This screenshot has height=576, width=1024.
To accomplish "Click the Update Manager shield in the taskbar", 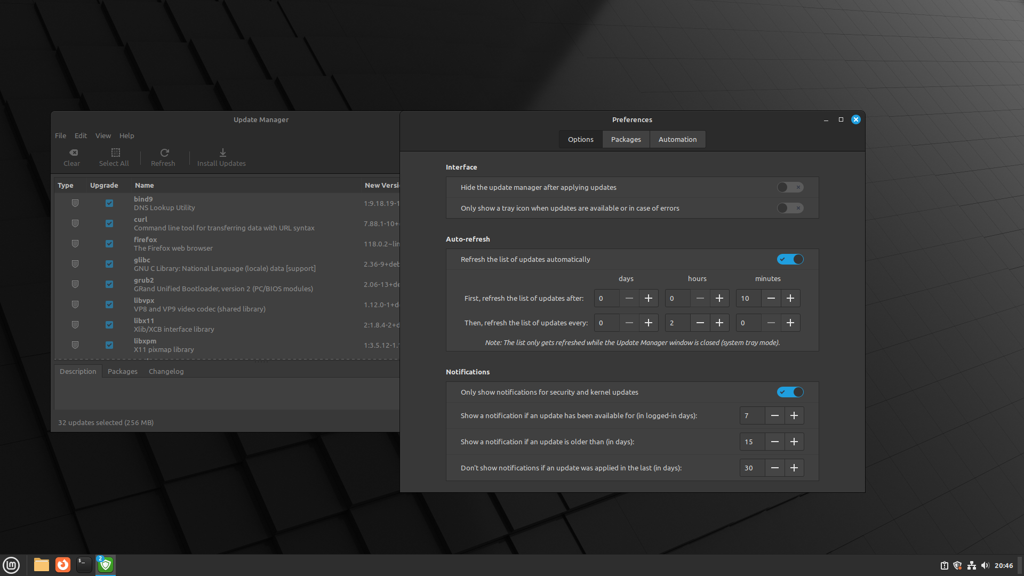I will [106, 565].
